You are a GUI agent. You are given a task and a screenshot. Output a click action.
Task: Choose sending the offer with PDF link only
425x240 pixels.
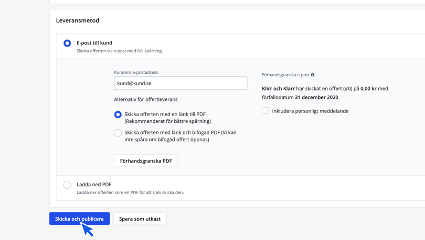118,115
